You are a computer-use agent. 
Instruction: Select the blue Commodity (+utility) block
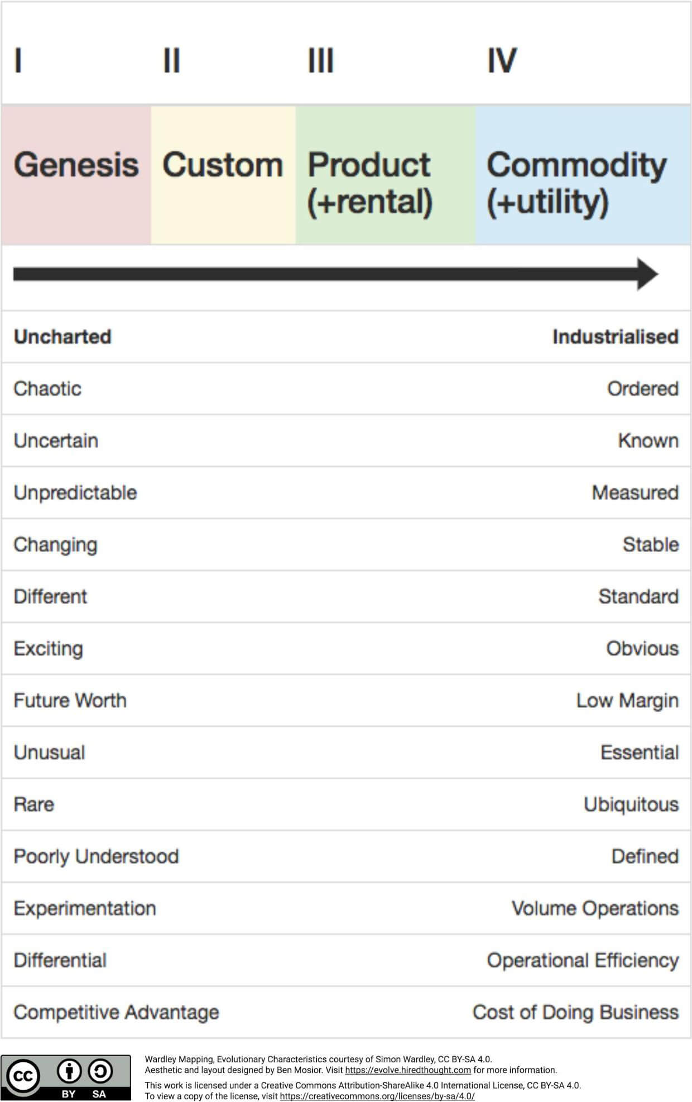point(583,175)
